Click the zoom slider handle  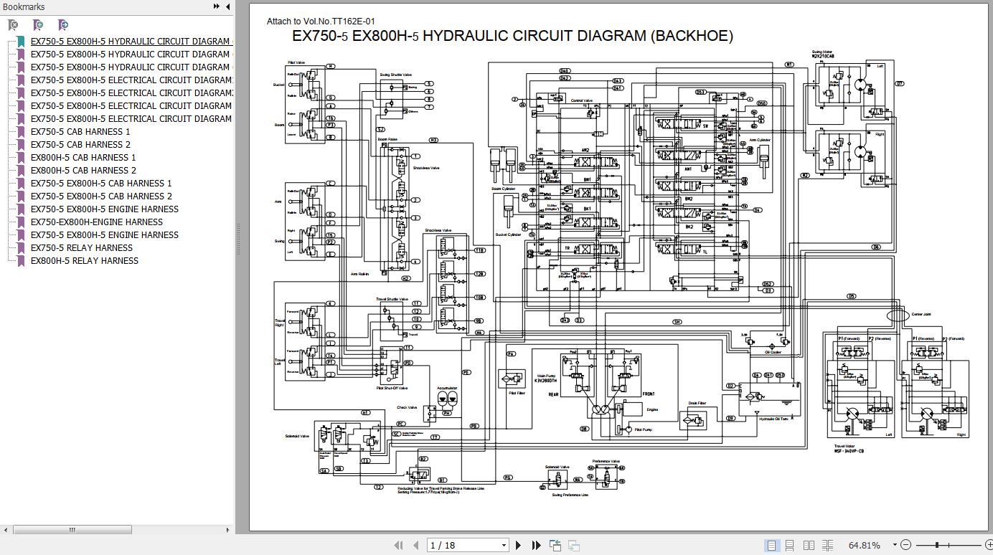937,546
